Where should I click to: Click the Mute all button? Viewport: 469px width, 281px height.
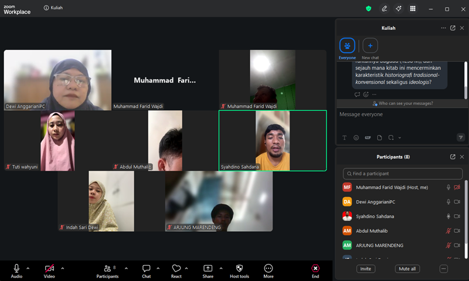point(407,269)
